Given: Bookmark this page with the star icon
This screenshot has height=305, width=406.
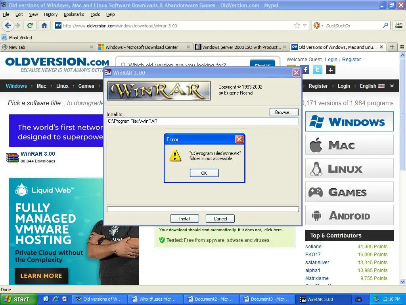Looking at the screenshot, I should (x=297, y=25).
